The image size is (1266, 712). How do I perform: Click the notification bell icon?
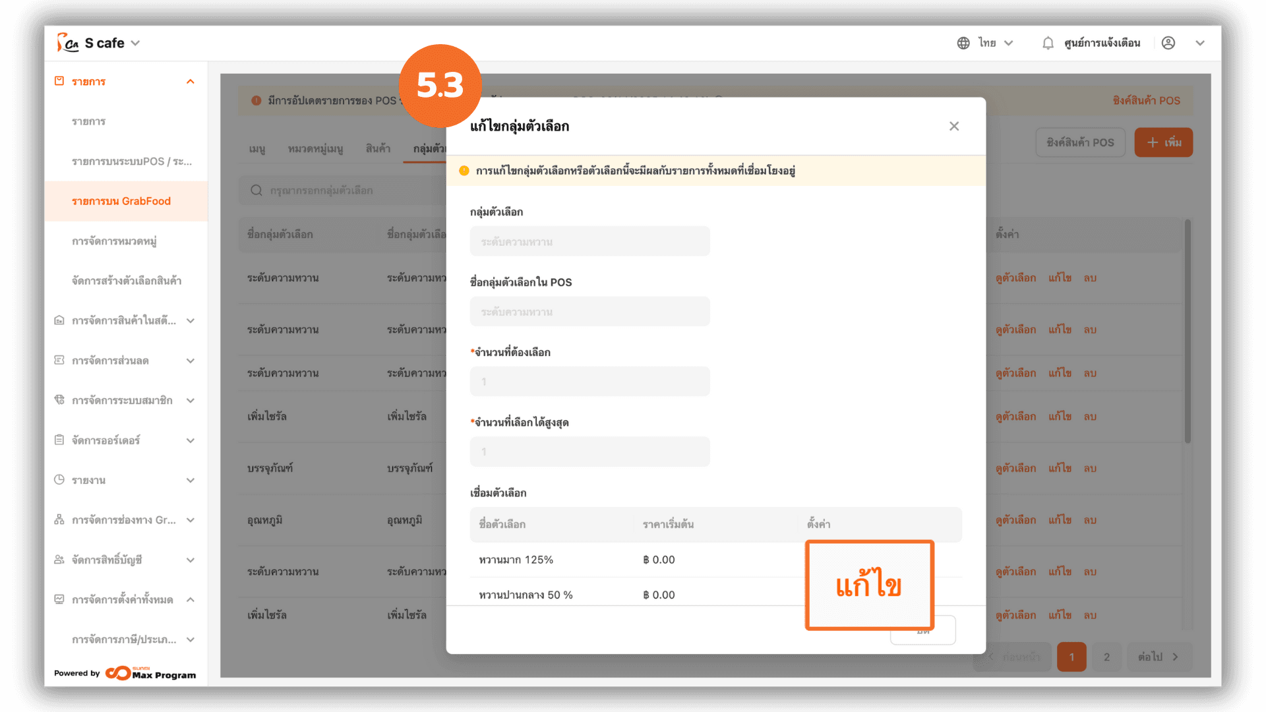[x=1048, y=43]
